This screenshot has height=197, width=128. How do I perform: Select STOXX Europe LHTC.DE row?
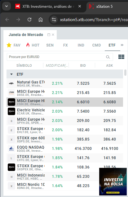pyautogui.click(x=65, y=158)
